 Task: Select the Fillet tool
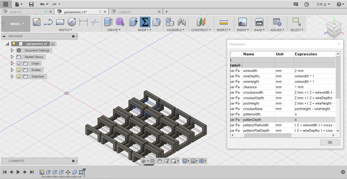point(157,22)
